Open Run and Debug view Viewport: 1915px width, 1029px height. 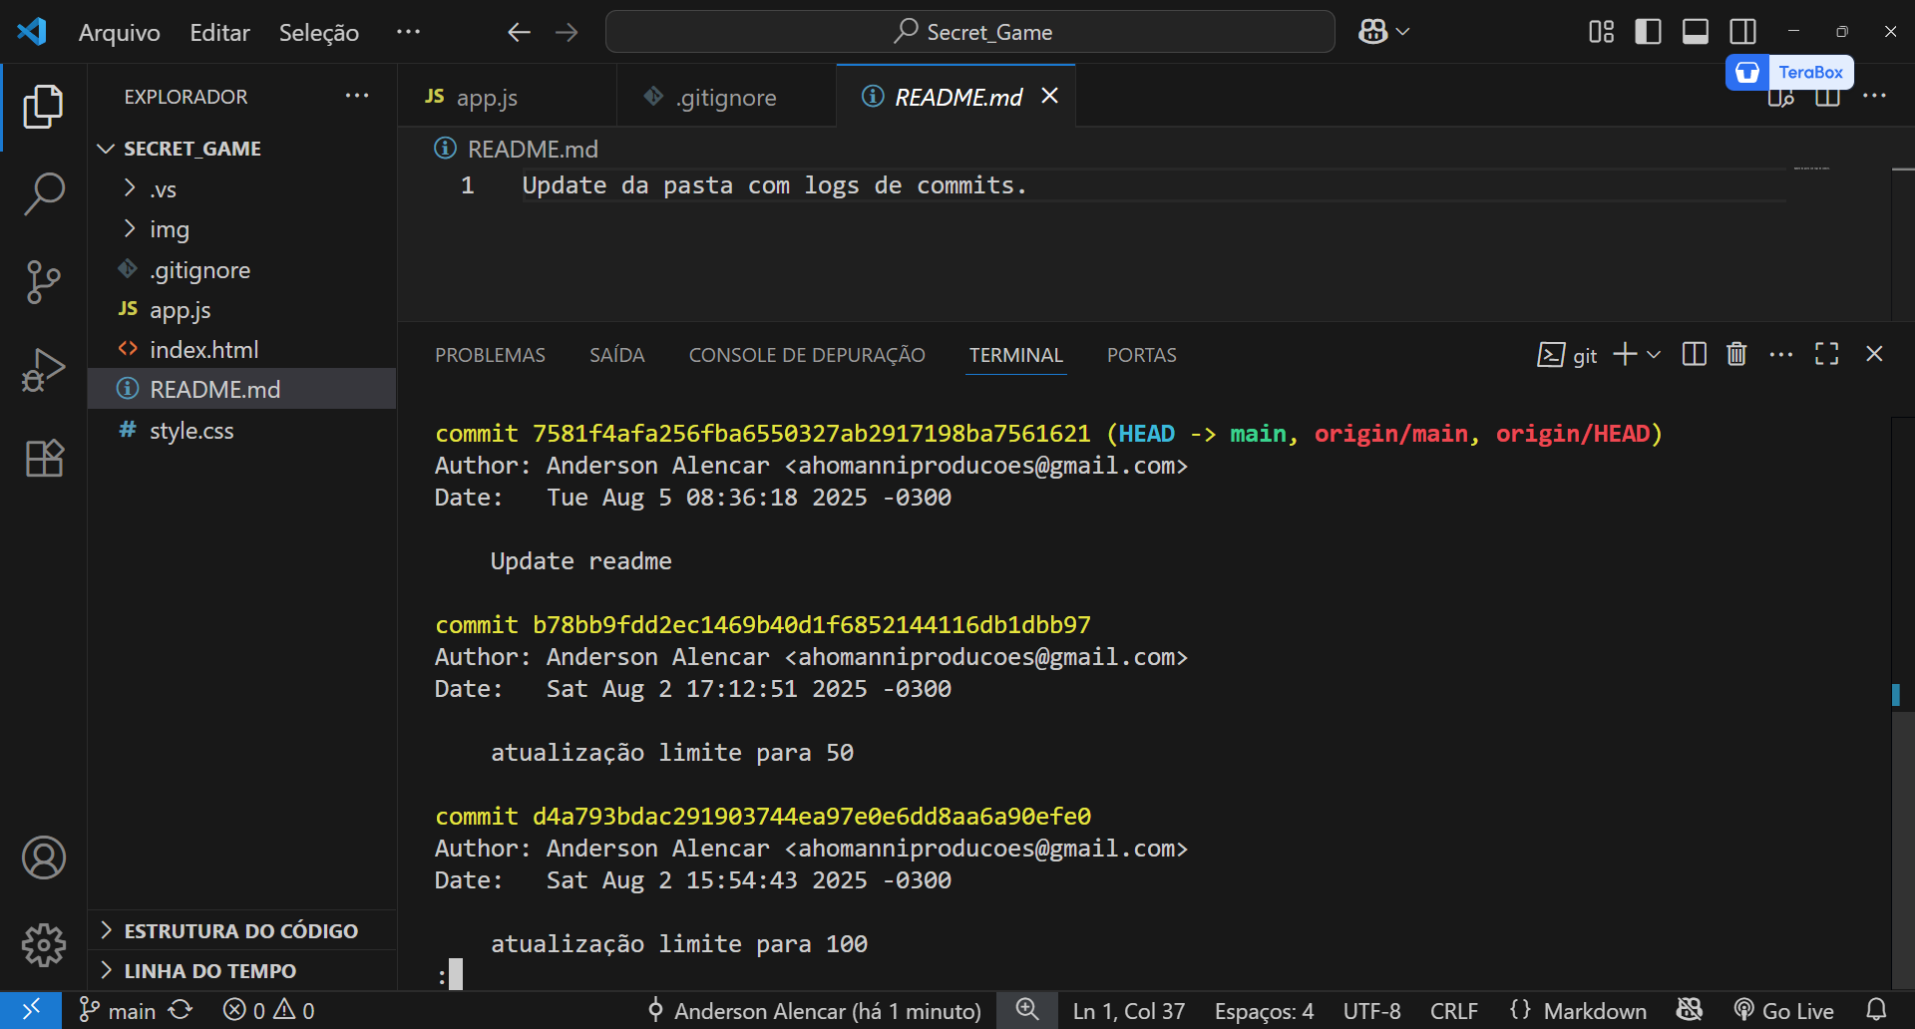(43, 370)
